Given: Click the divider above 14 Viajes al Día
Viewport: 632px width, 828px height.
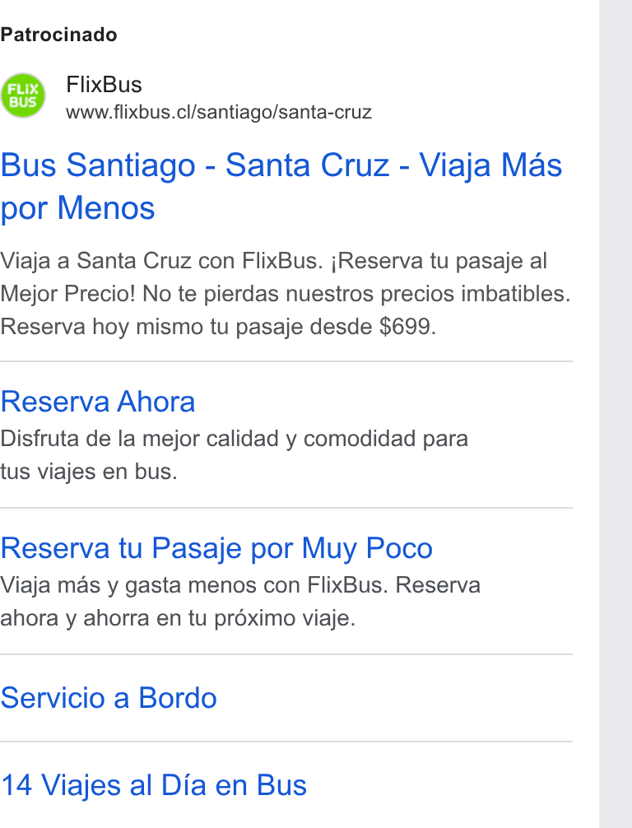Looking at the screenshot, I should (x=286, y=742).
